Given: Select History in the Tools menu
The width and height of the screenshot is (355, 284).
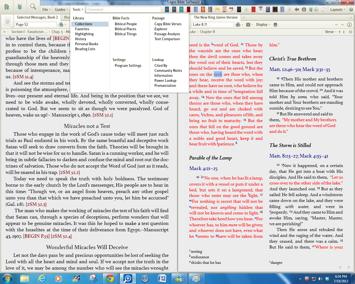Looking at the screenshot, I should [x=80, y=39].
